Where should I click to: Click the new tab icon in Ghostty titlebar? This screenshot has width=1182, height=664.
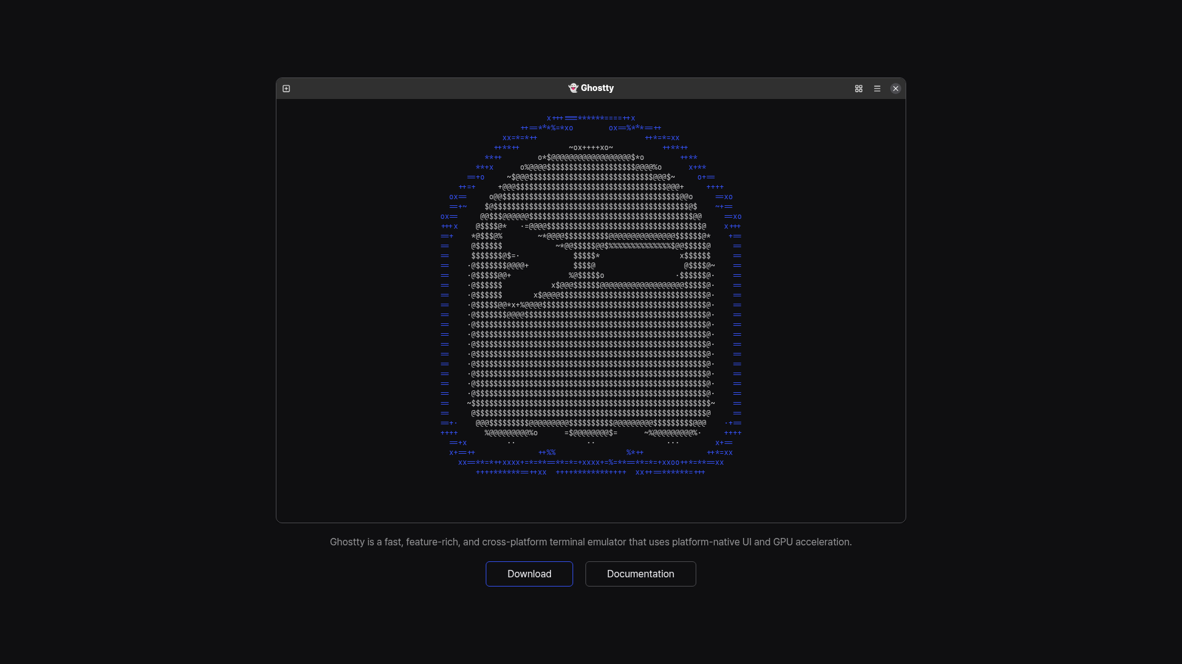pyautogui.click(x=286, y=89)
